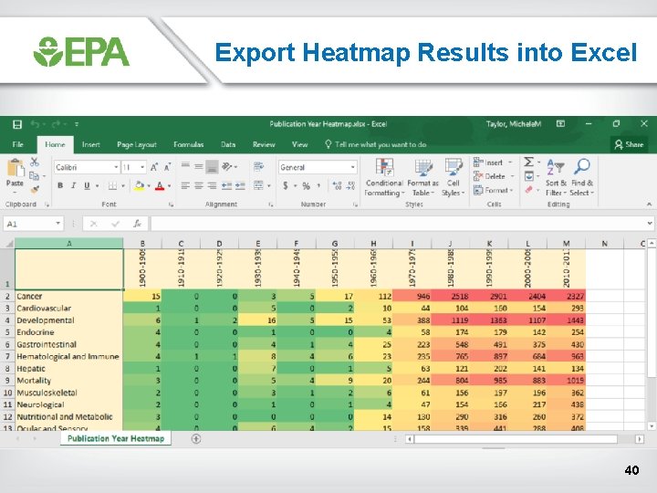Open Cell Styles gallery

pyautogui.click(x=454, y=178)
